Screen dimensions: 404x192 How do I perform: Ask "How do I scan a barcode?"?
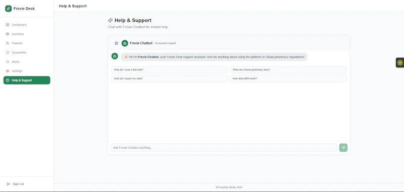click(x=170, y=70)
